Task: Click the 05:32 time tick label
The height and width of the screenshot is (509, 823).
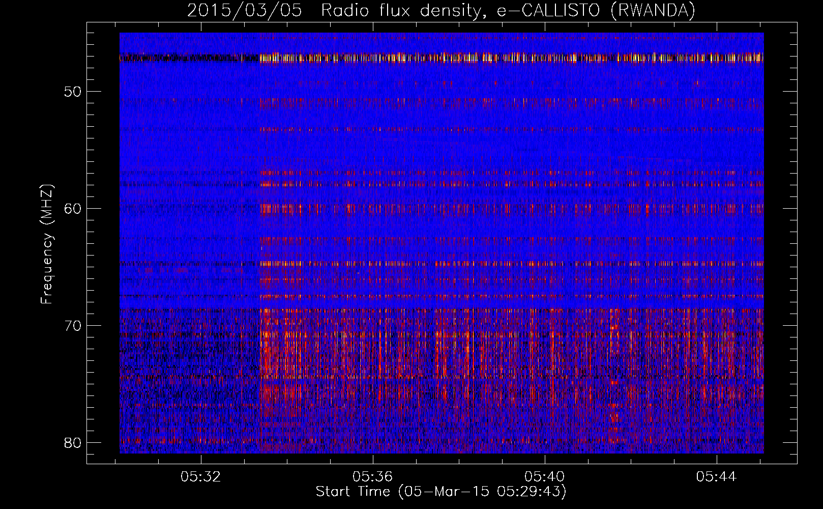Action: tap(201, 476)
